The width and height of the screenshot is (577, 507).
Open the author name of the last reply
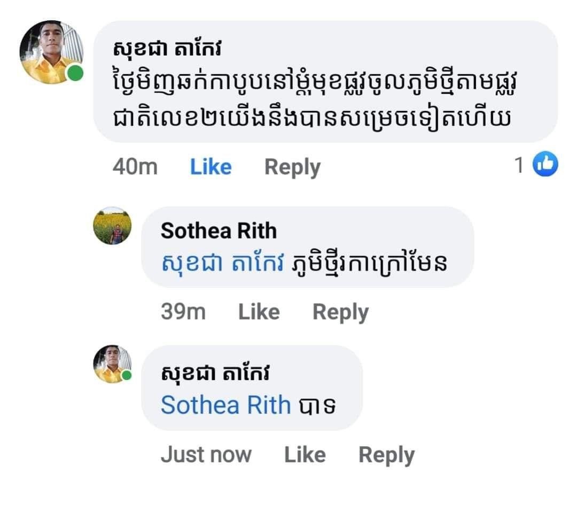pos(215,374)
